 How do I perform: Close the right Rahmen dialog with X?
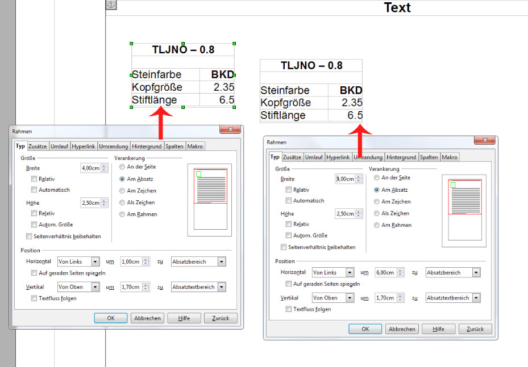485,142
